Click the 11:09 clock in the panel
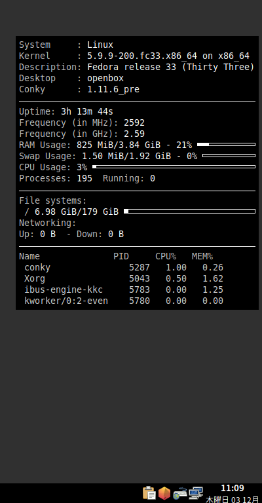This screenshot has height=503, width=262. click(233, 488)
